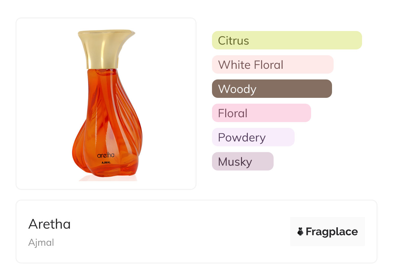This screenshot has height=279, width=393.
Task: Click the 'aretha' label printed on the bottle
Action: click(106, 155)
